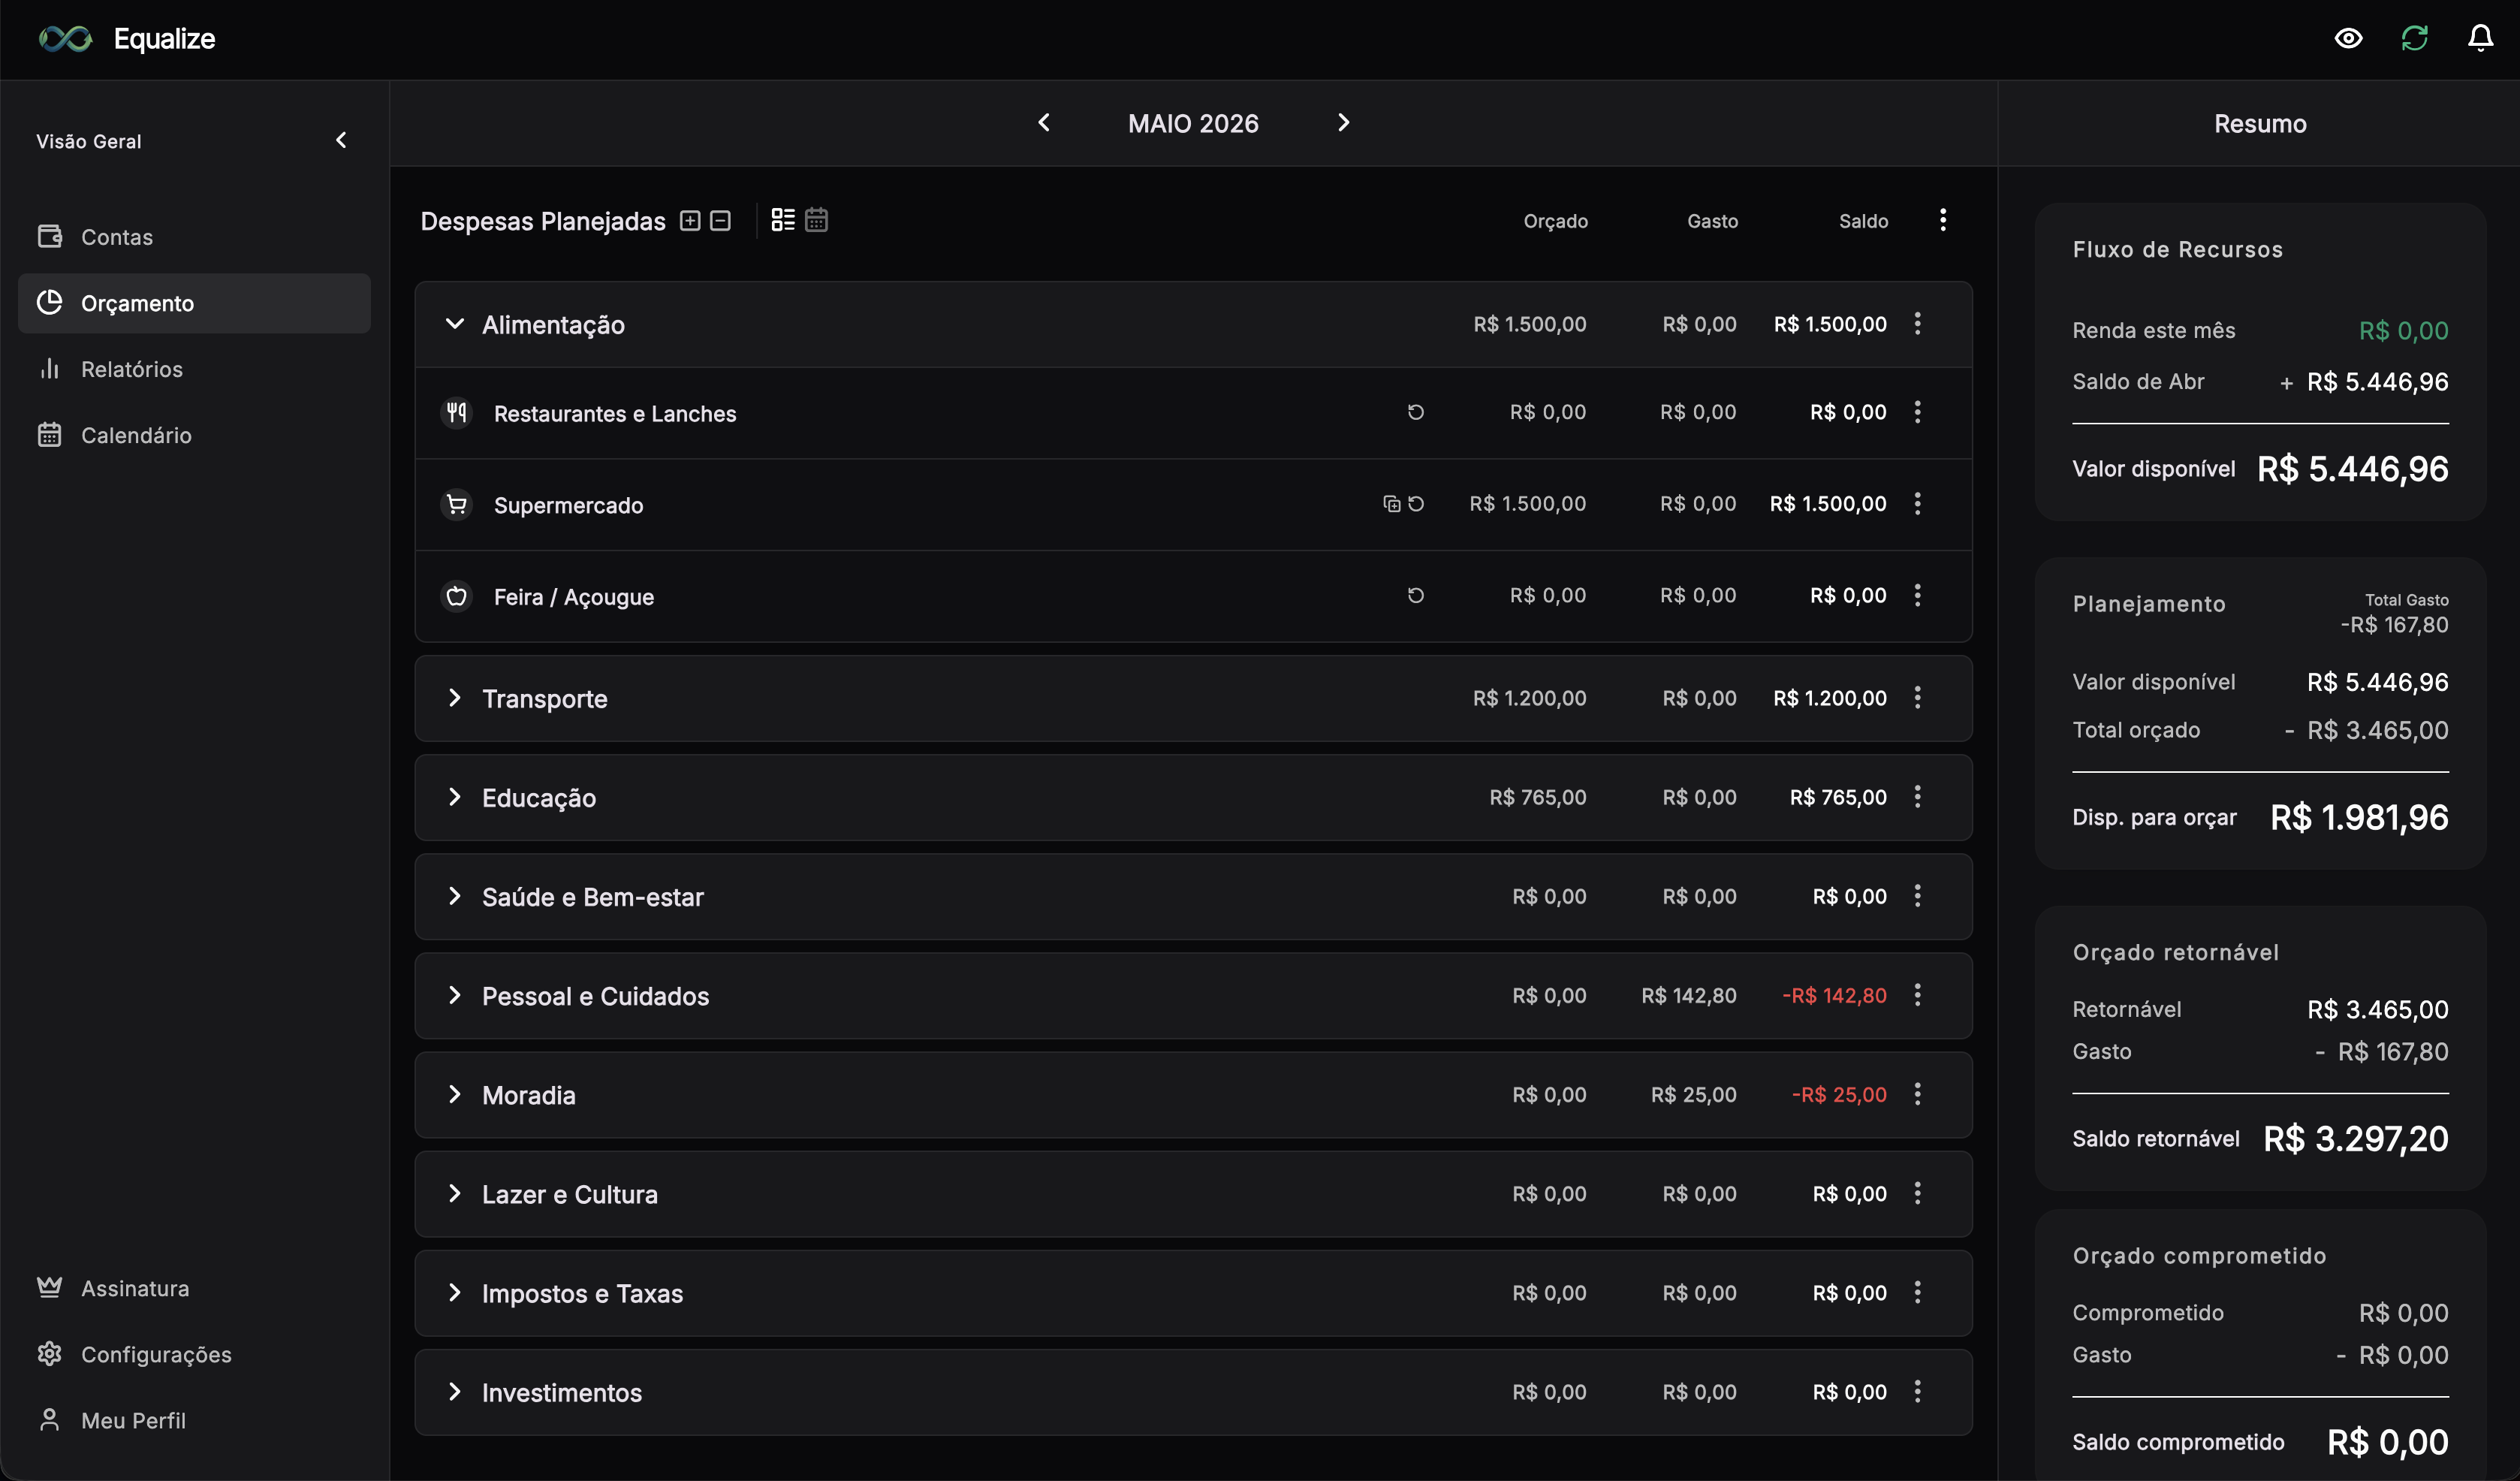Expand all categories plus icon
This screenshot has width=2520, height=1481.
[x=690, y=220]
